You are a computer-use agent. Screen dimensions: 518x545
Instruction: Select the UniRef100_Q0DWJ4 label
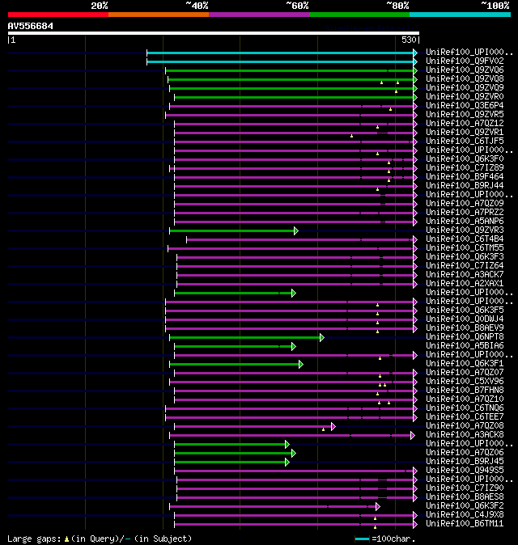465,319
